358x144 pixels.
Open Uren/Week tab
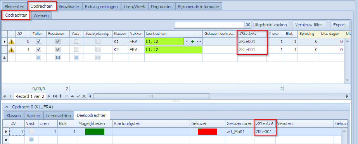coord(134,7)
